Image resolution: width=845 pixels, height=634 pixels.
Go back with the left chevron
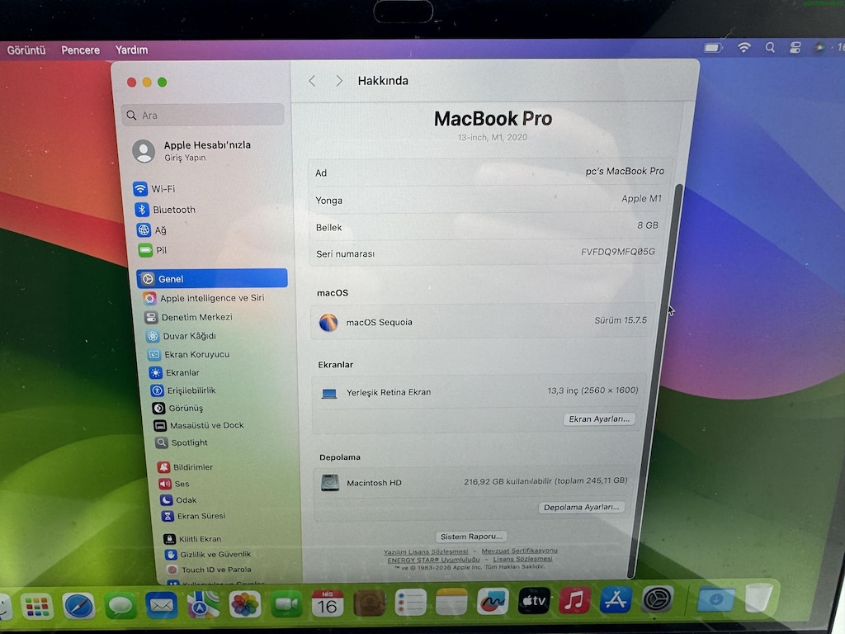click(312, 81)
